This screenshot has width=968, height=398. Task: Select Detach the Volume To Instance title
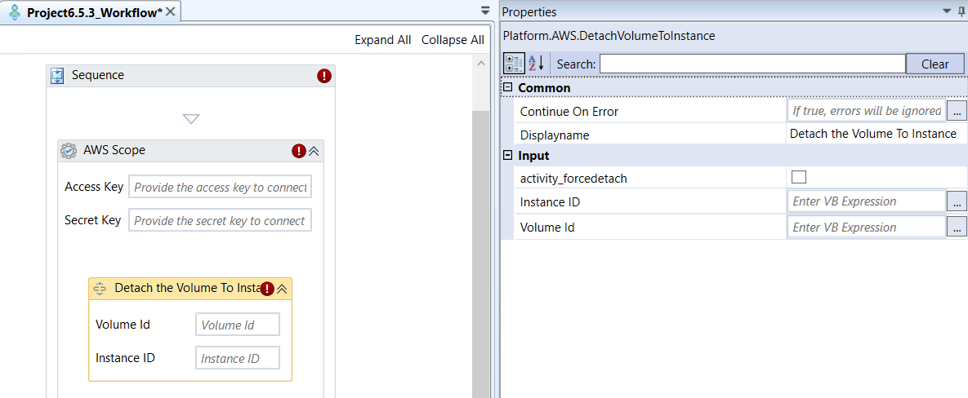click(185, 288)
